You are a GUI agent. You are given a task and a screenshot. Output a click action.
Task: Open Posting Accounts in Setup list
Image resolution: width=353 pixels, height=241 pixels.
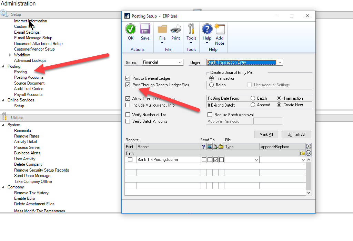29,78
